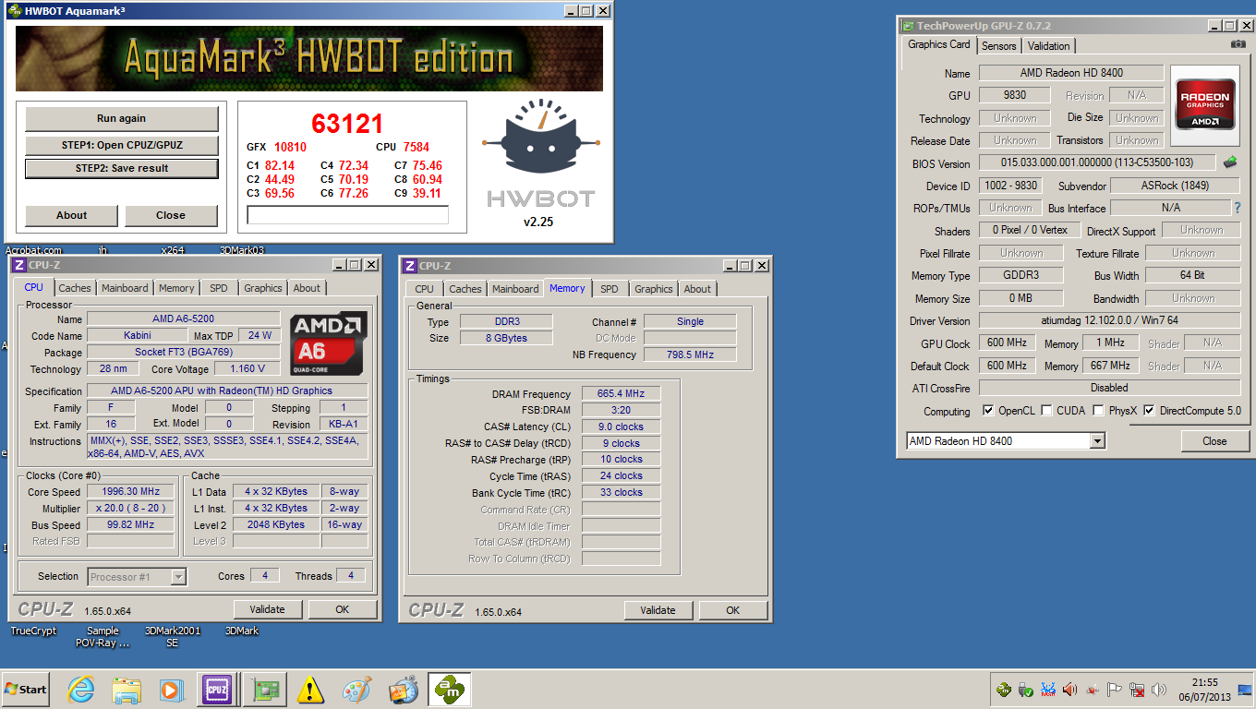Click OK in right CPU-Z memory window

click(732, 610)
